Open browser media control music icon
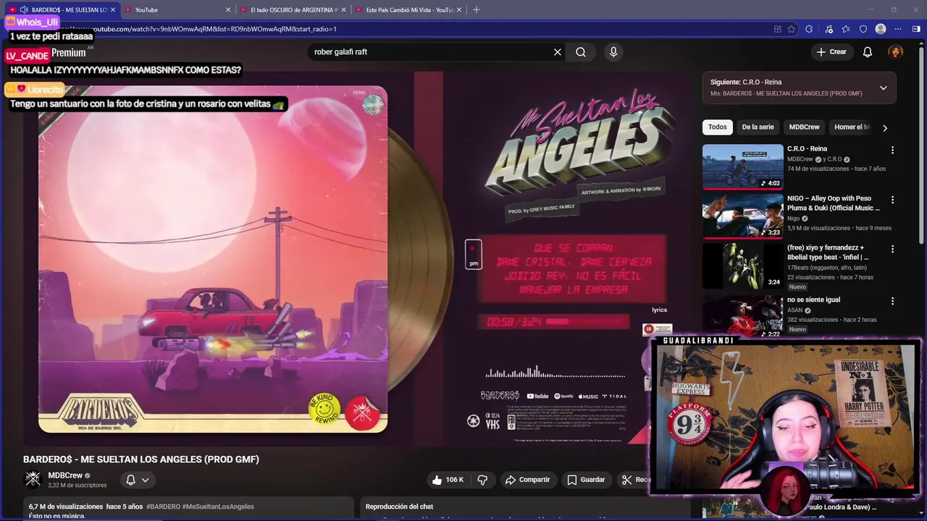Image resolution: width=927 pixels, height=521 pixels. tap(829, 29)
